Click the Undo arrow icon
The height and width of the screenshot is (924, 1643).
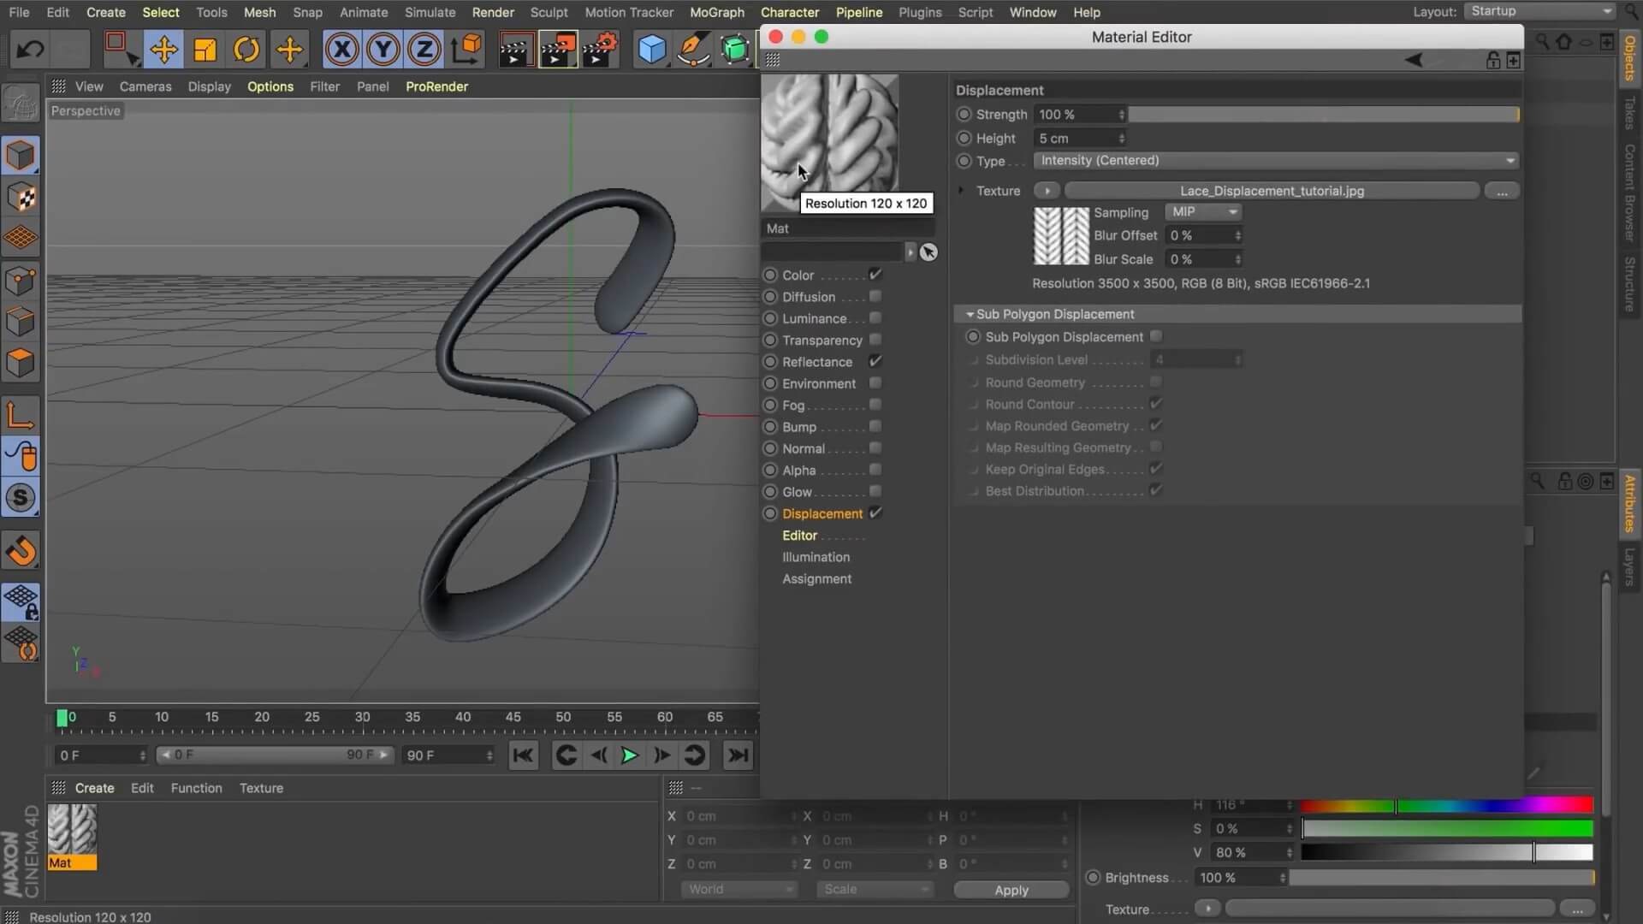click(x=31, y=49)
